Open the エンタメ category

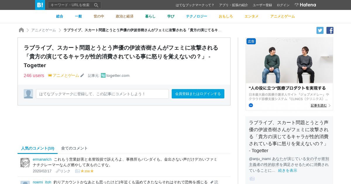252,16
